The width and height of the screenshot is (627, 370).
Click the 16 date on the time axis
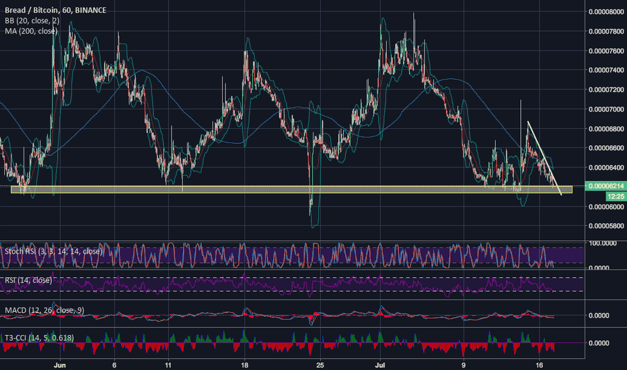pyautogui.click(x=539, y=365)
